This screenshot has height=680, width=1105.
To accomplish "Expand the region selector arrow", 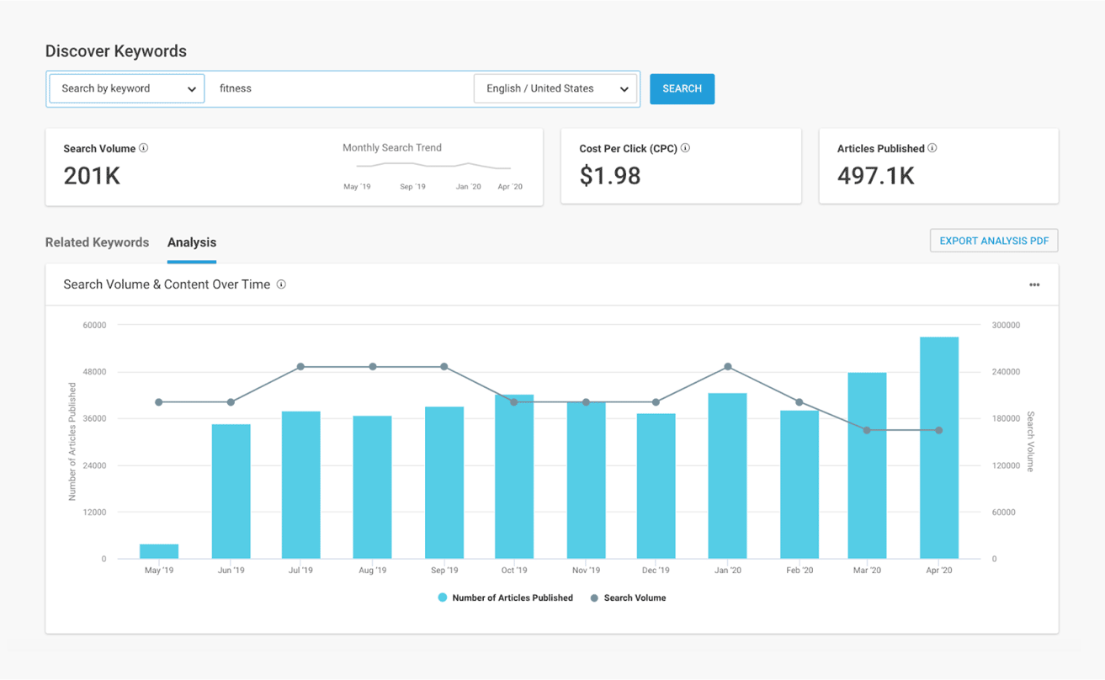I will [624, 88].
